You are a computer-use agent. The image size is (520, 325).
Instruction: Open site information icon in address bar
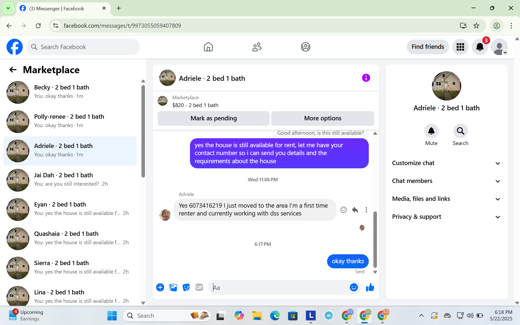coord(56,26)
